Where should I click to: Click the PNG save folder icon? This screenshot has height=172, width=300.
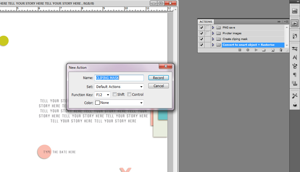click(219, 28)
